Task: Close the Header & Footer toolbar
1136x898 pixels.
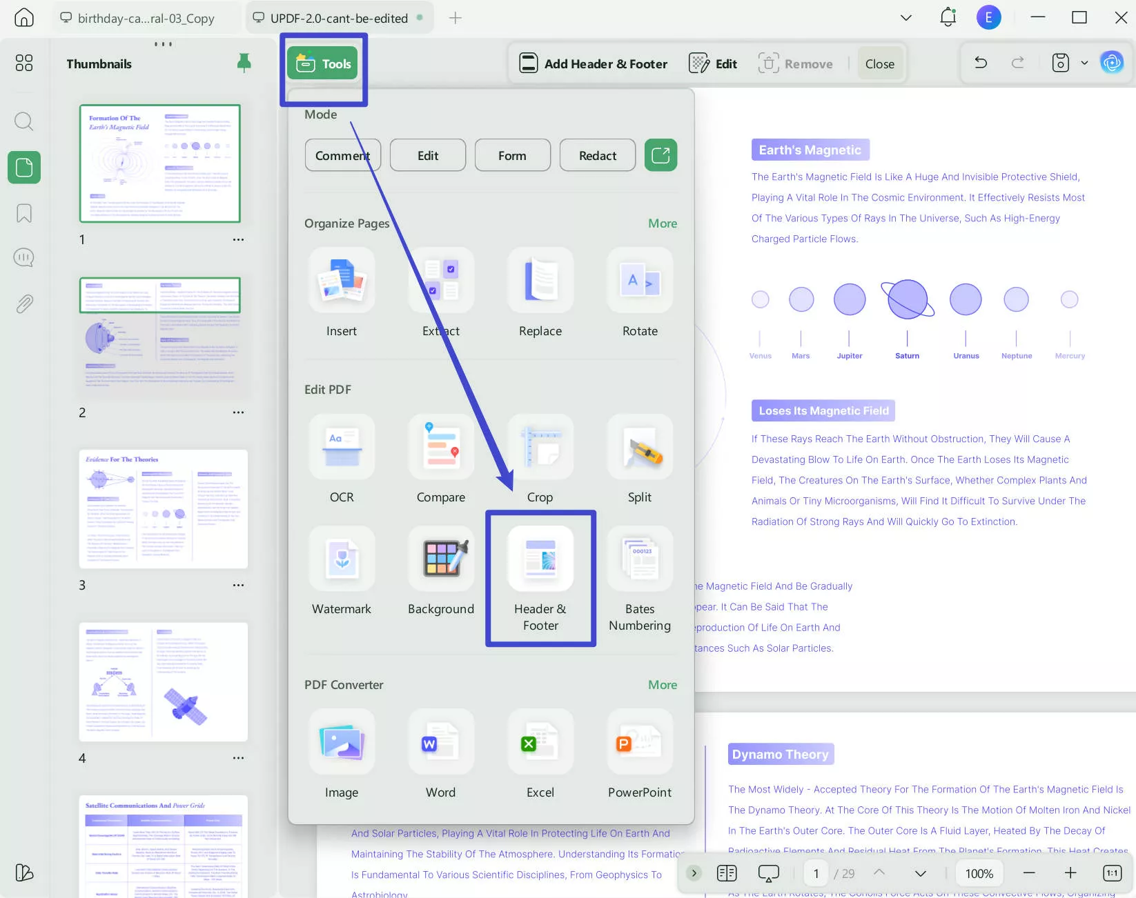Action: [x=879, y=63]
